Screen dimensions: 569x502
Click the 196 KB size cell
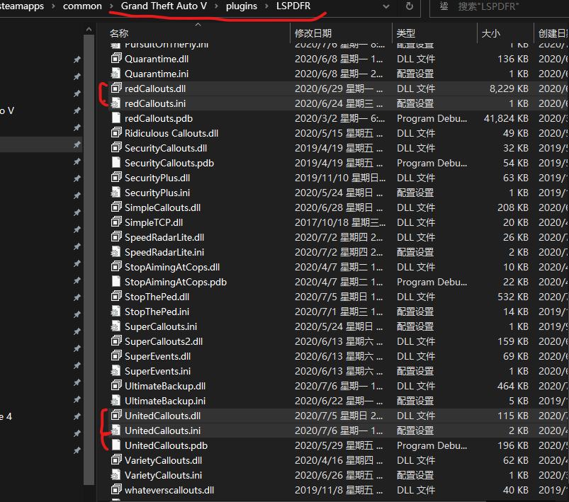[x=513, y=445]
